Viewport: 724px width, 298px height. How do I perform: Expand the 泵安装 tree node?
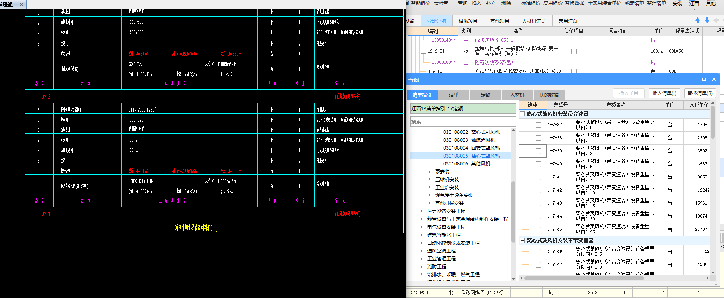[x=430, y=172]
